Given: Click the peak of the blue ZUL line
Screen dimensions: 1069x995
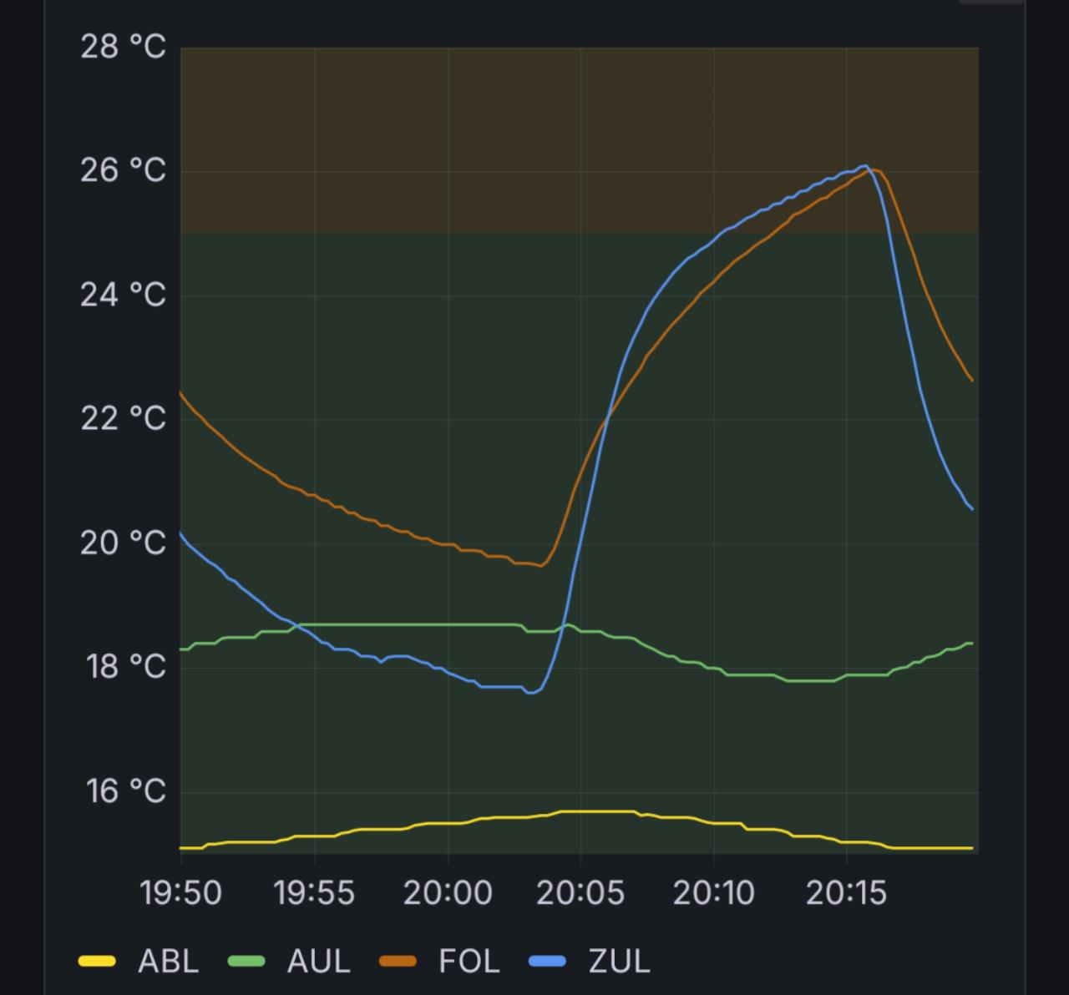Looking at the screenshot, I should [x=865, y=166].
